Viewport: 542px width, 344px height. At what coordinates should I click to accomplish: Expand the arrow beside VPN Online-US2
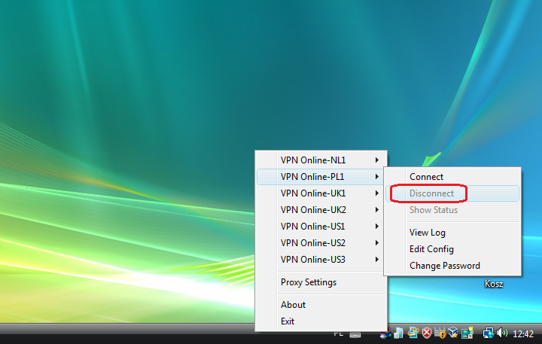click(377, 243)
